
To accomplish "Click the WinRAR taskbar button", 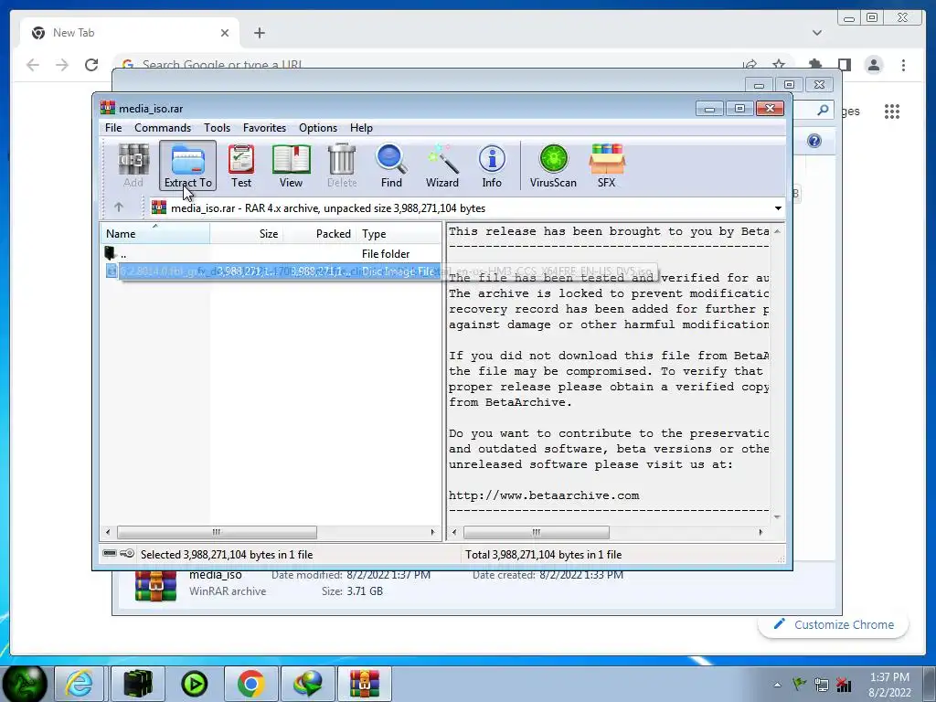I will tap(364, 684).
